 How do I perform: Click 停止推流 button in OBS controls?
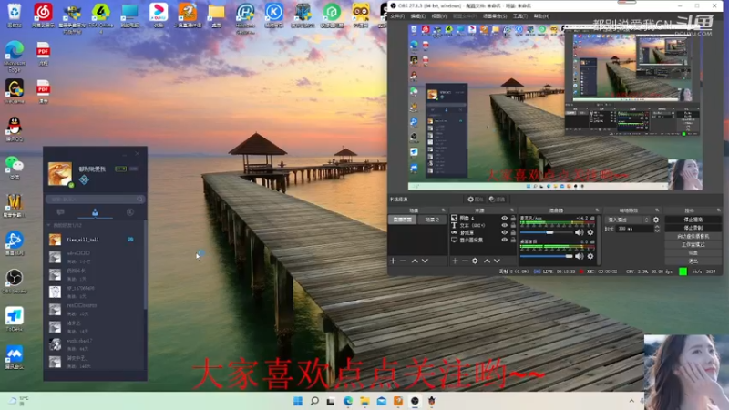click(693, 220)
